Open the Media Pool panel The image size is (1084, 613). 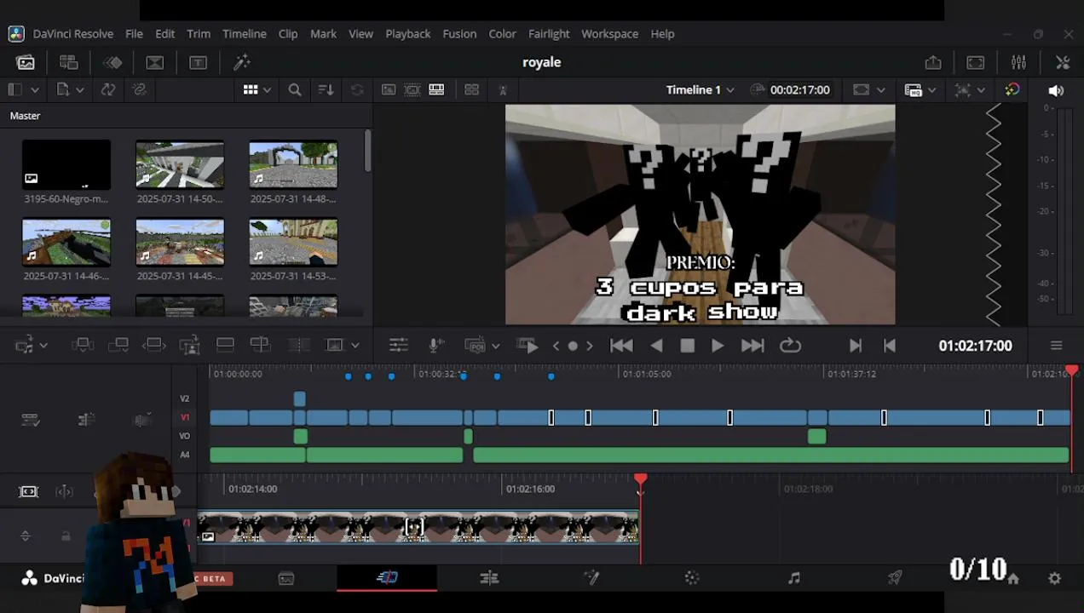pyautogui.click(x=26, y=62)
